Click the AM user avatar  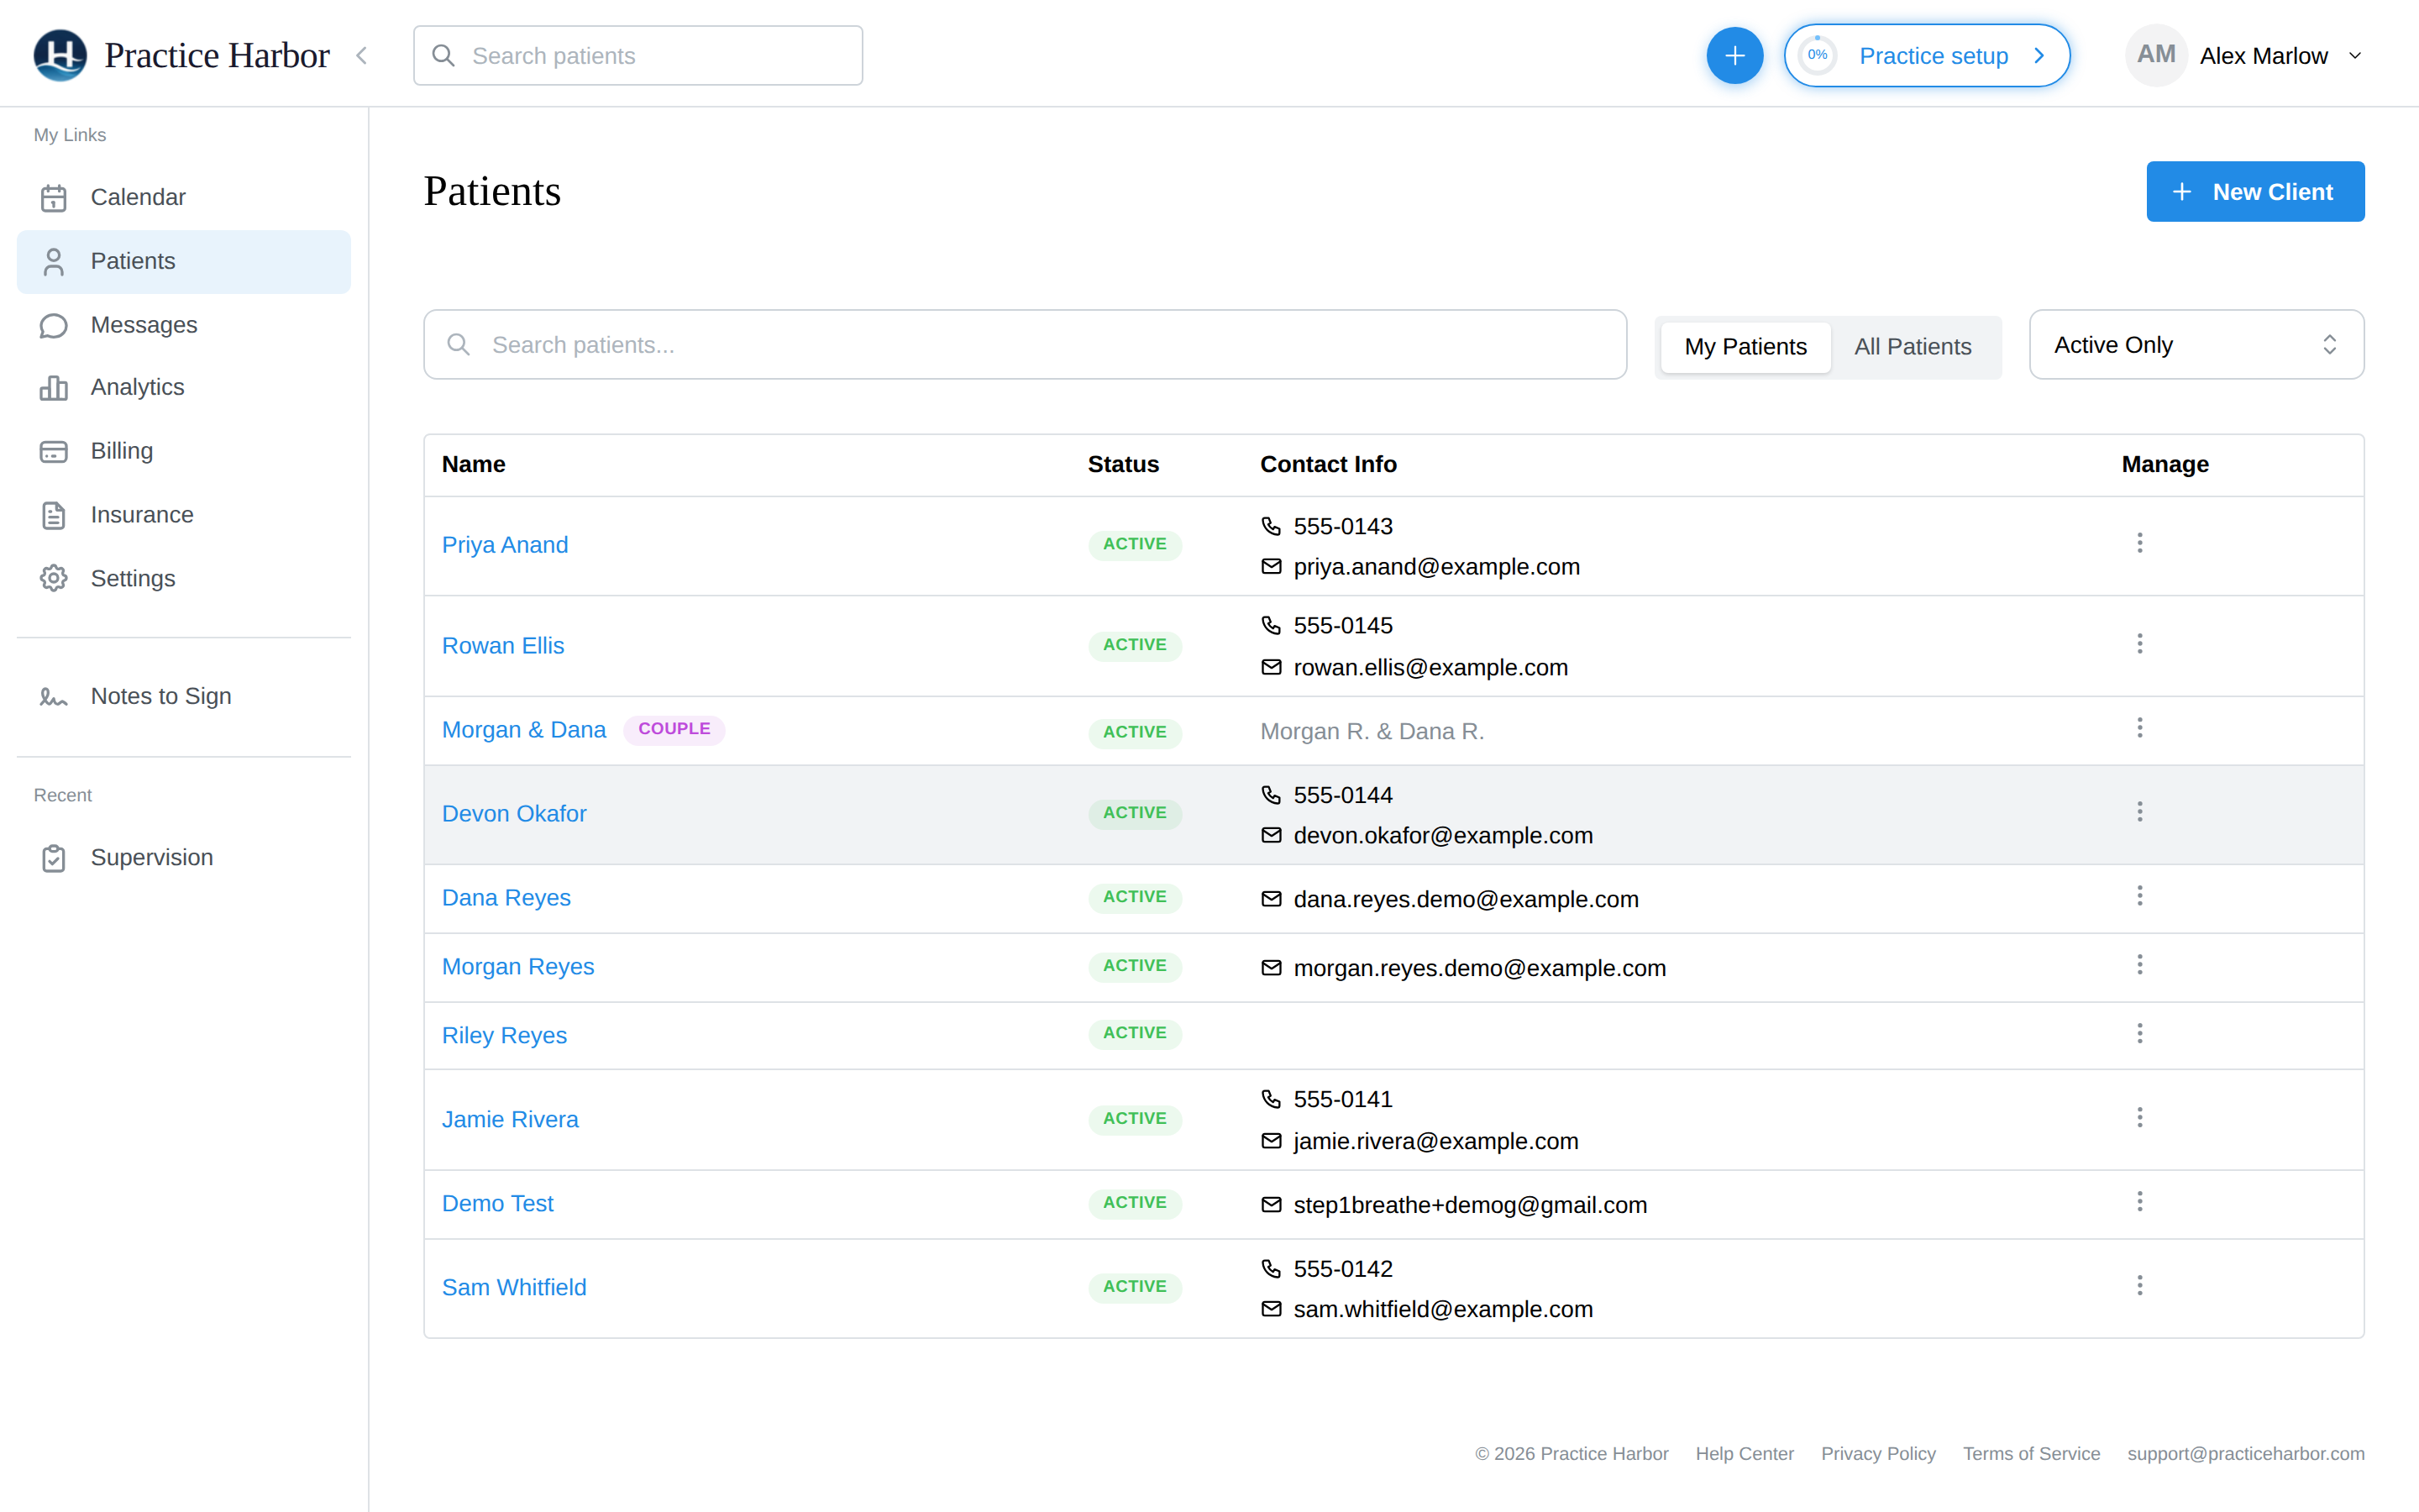[x=2156, y=55]
